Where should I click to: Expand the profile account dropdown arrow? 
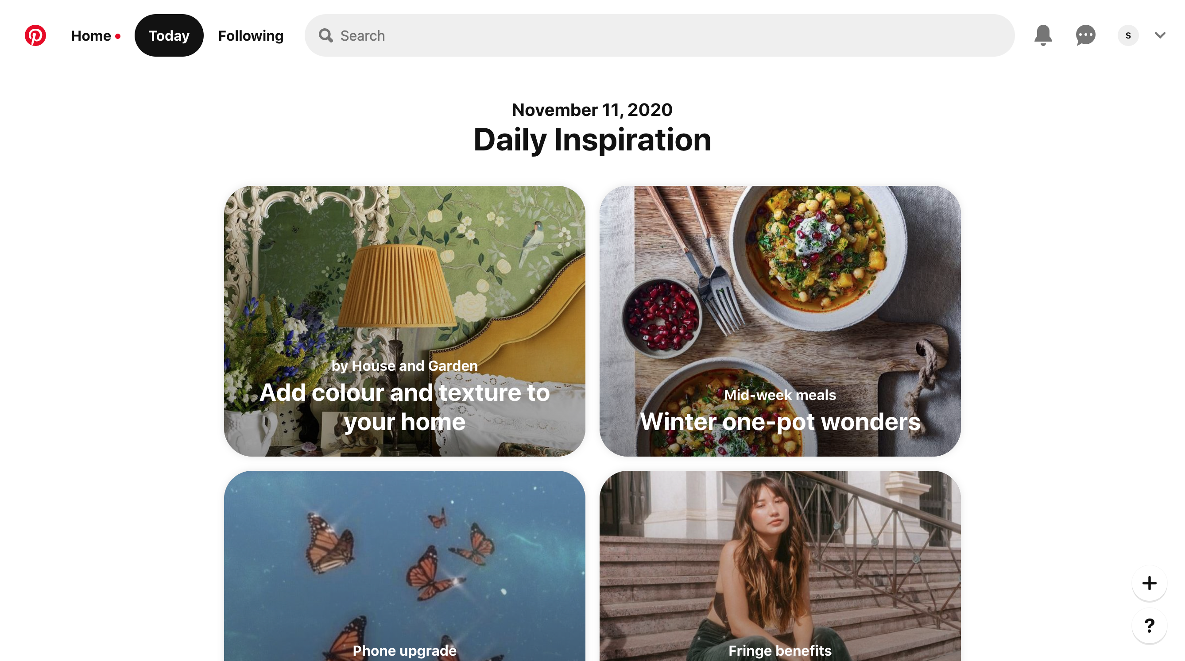pos(1162,35)
